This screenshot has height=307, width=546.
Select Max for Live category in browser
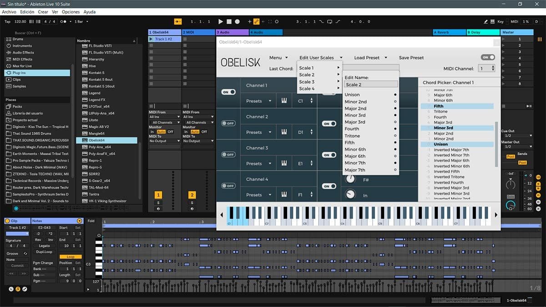[22, 66]
